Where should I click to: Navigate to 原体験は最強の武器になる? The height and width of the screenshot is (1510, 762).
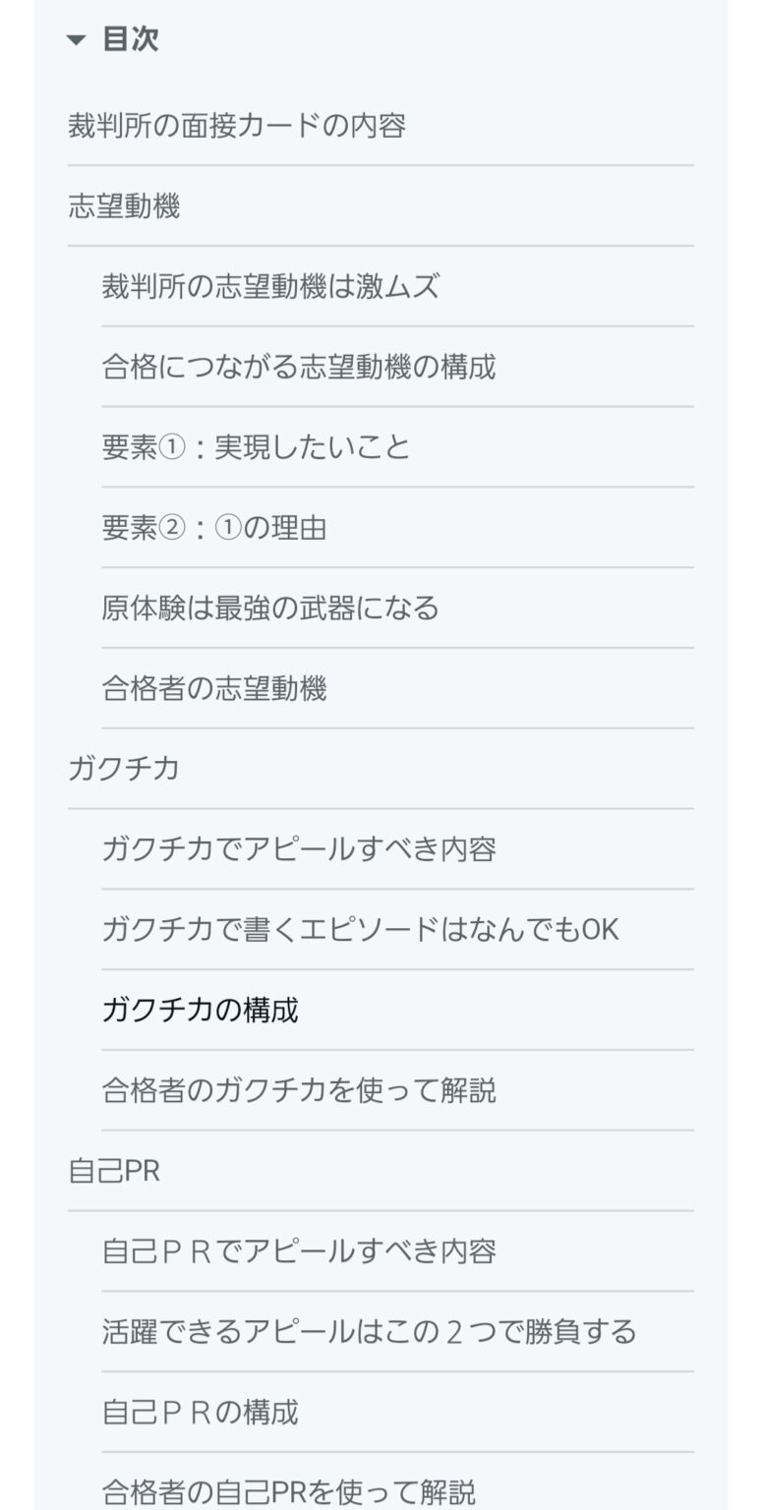tap(270, 609)
